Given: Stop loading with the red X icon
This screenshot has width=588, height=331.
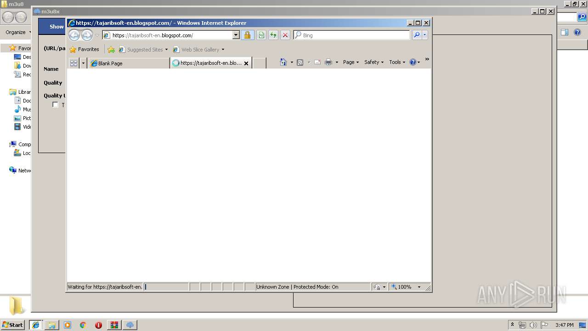Looking at the screenshot, I should point(285,35).
